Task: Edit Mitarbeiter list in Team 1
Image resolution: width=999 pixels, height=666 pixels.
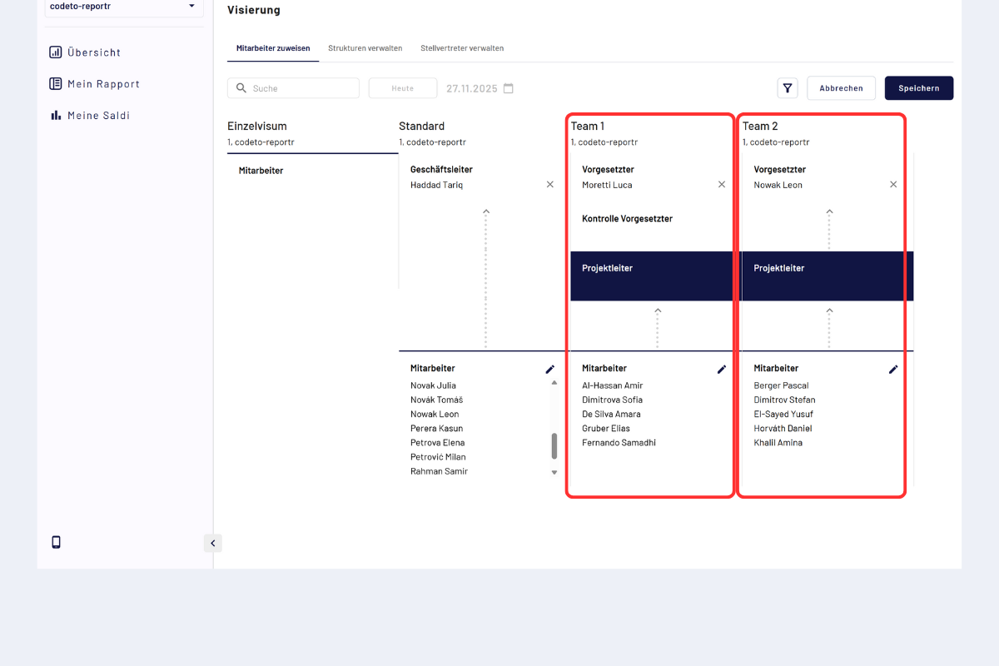Action: 722,369
